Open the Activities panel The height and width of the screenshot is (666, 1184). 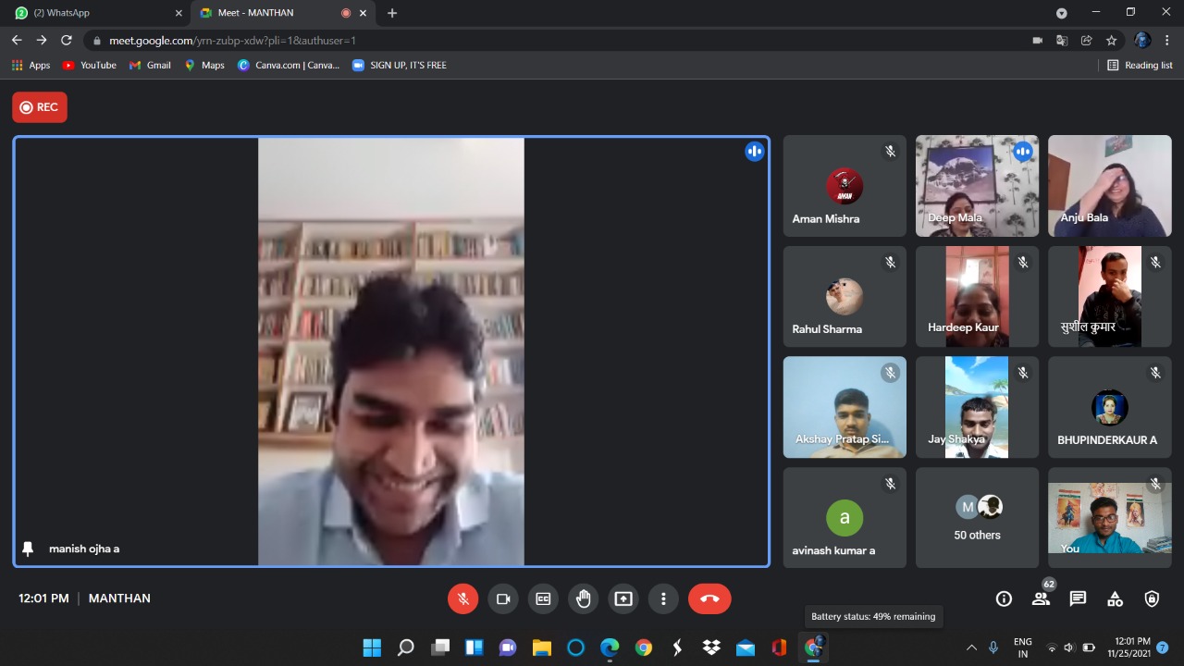[x=1115, y=598]
